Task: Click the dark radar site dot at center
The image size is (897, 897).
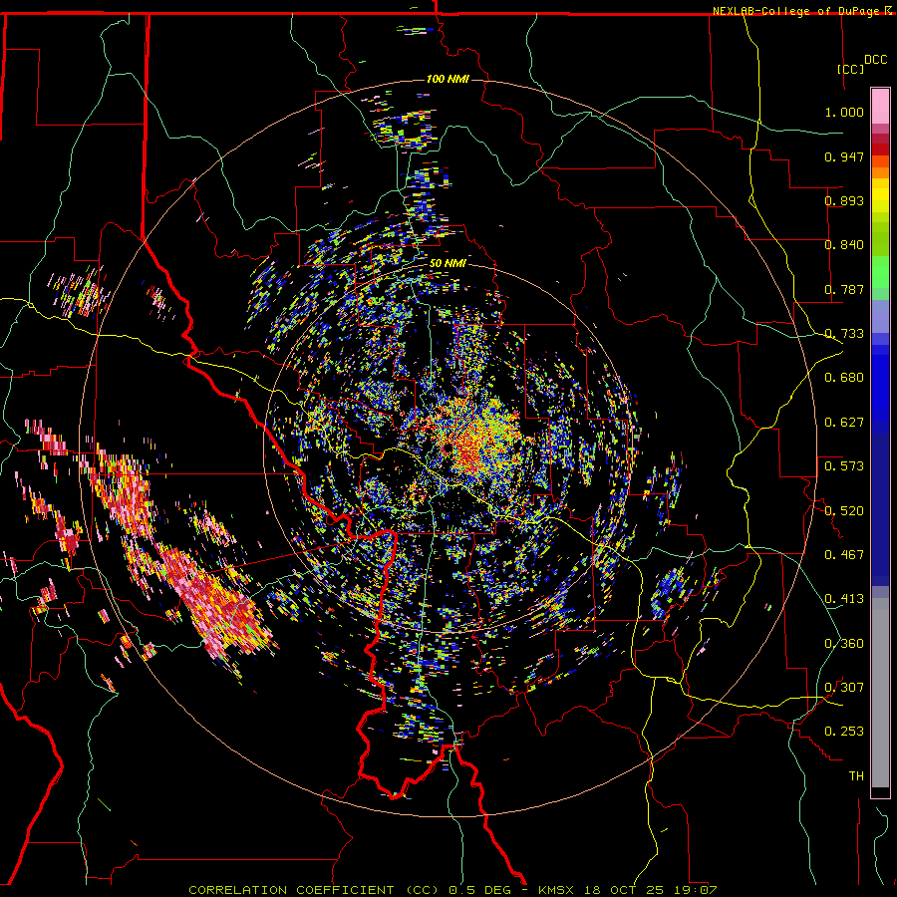Action: 447,448
